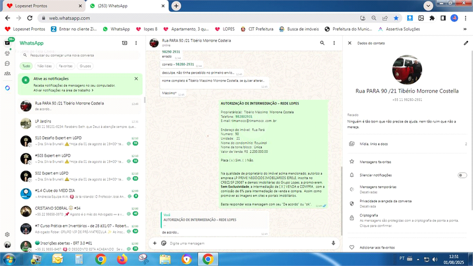Open Mensagens favoritas row
This screenshot has height=266, width=473.
tap(407, 162)
